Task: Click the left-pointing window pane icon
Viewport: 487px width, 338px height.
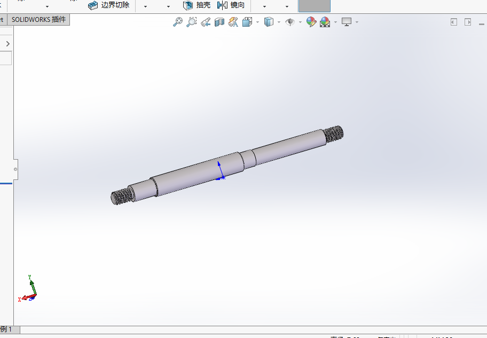Action: point(454,22)
